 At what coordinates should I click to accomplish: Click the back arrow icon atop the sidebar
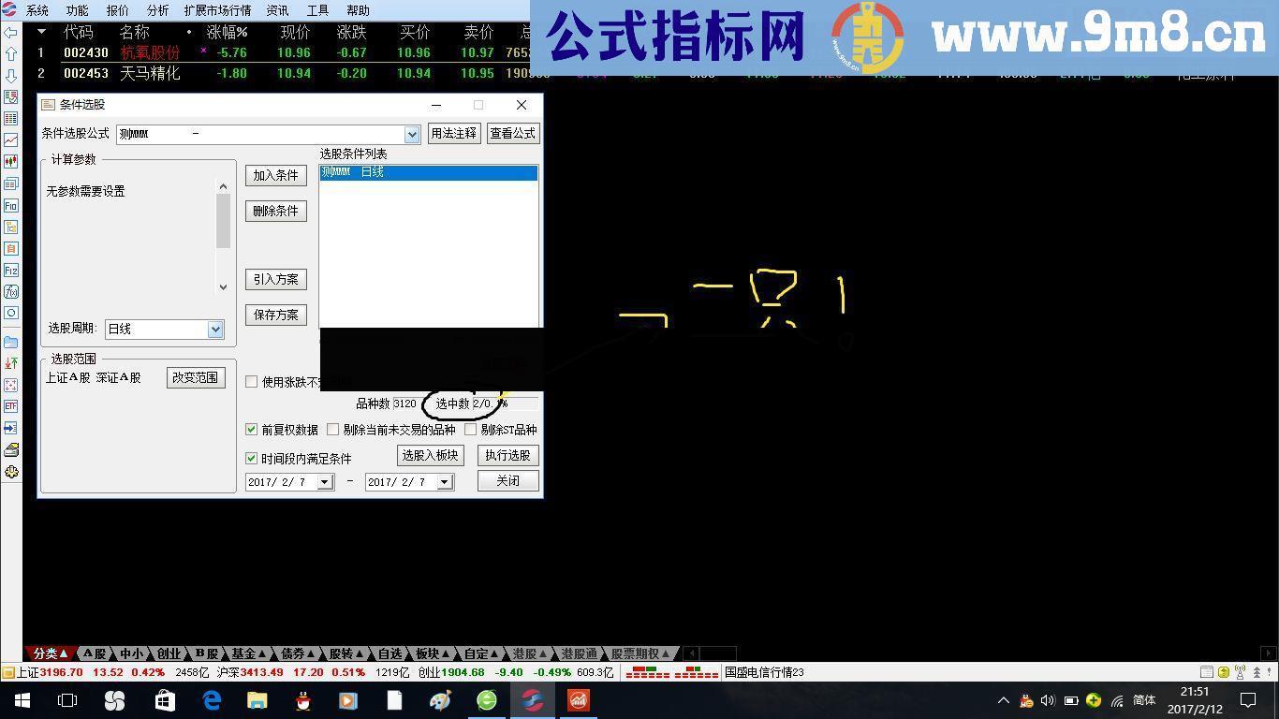pyautogui.click(x=11, y=31)
